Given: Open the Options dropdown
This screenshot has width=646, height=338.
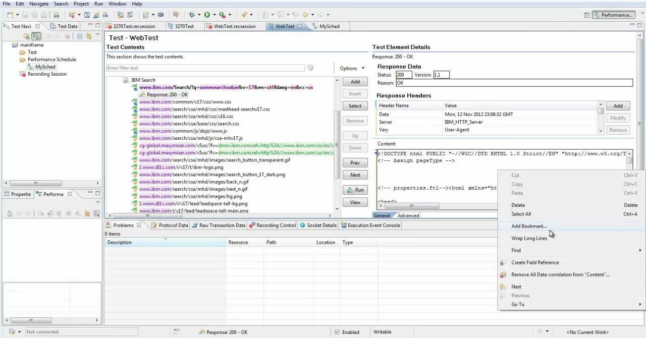Looking at the screenshot, I should (352, 68).
